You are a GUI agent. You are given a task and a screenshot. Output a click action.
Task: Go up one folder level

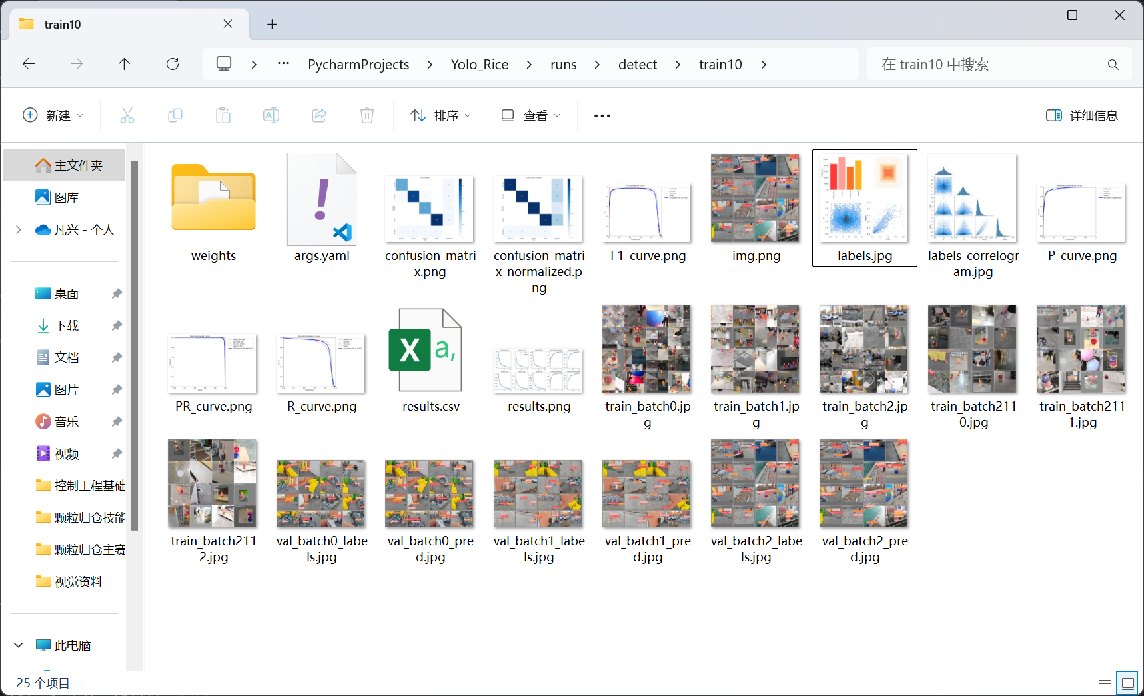124,64
